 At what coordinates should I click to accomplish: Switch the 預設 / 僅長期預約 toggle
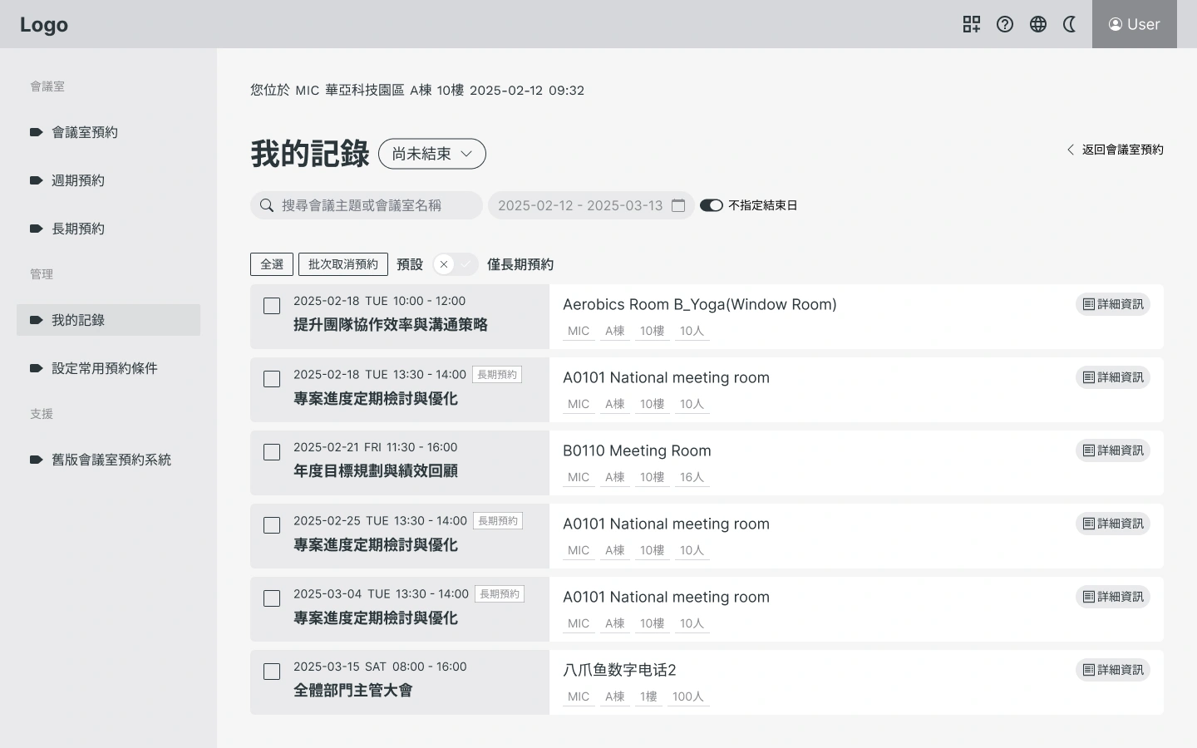click(455, 264)
